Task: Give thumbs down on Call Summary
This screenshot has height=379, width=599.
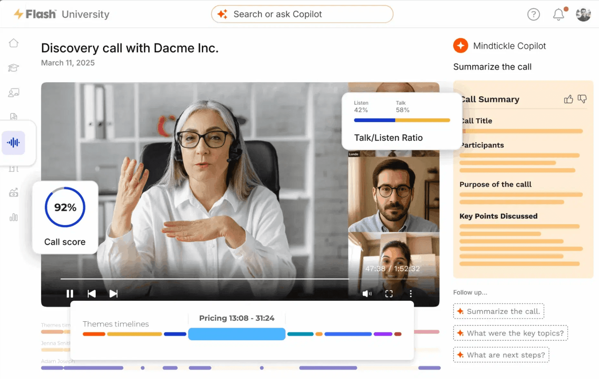Action: click(x=582, y=99)
